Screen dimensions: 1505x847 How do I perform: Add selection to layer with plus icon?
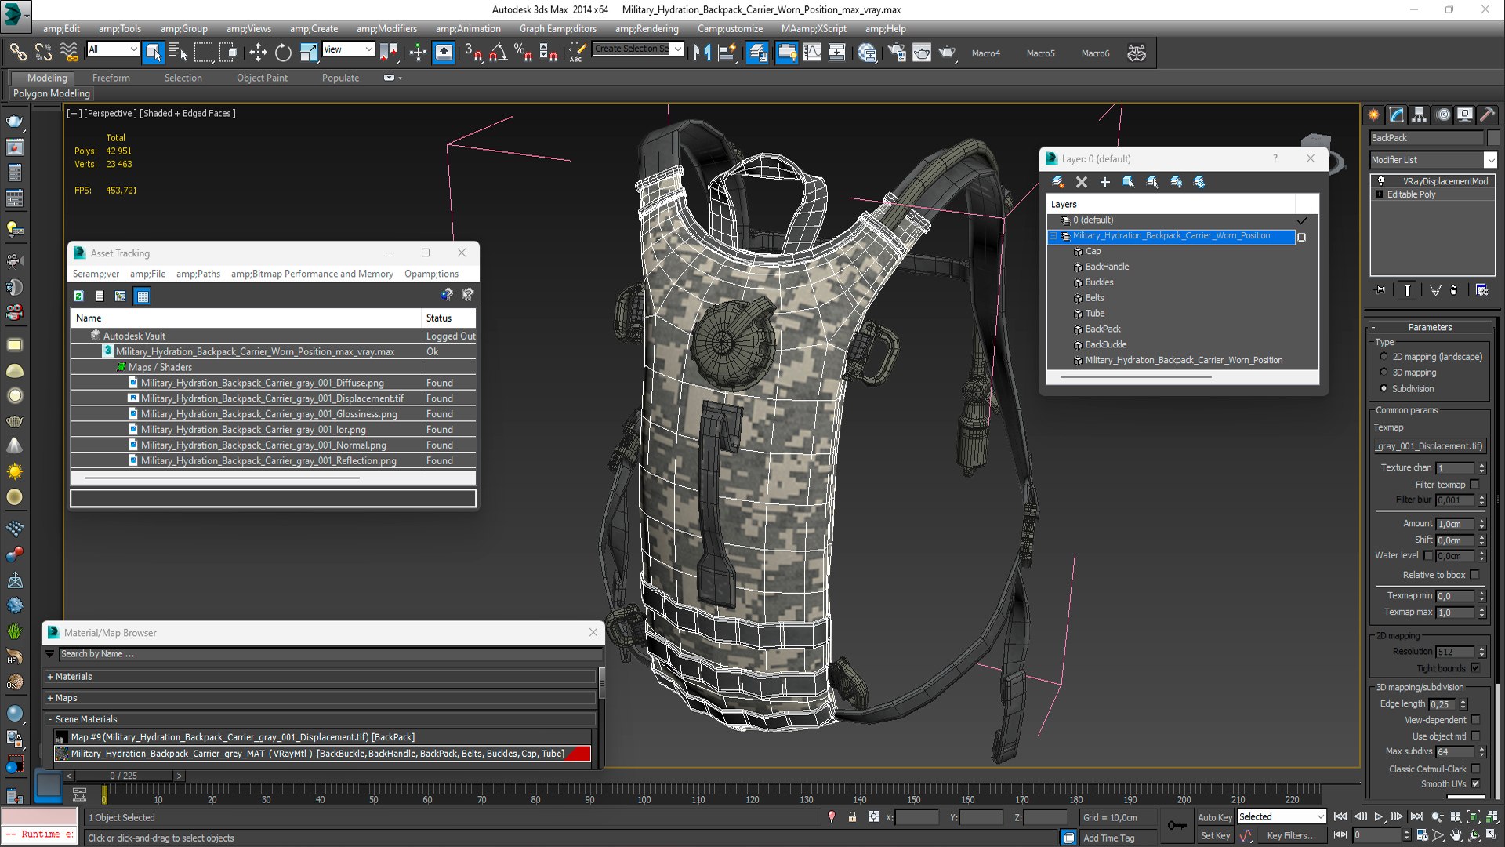(1105, 182)
